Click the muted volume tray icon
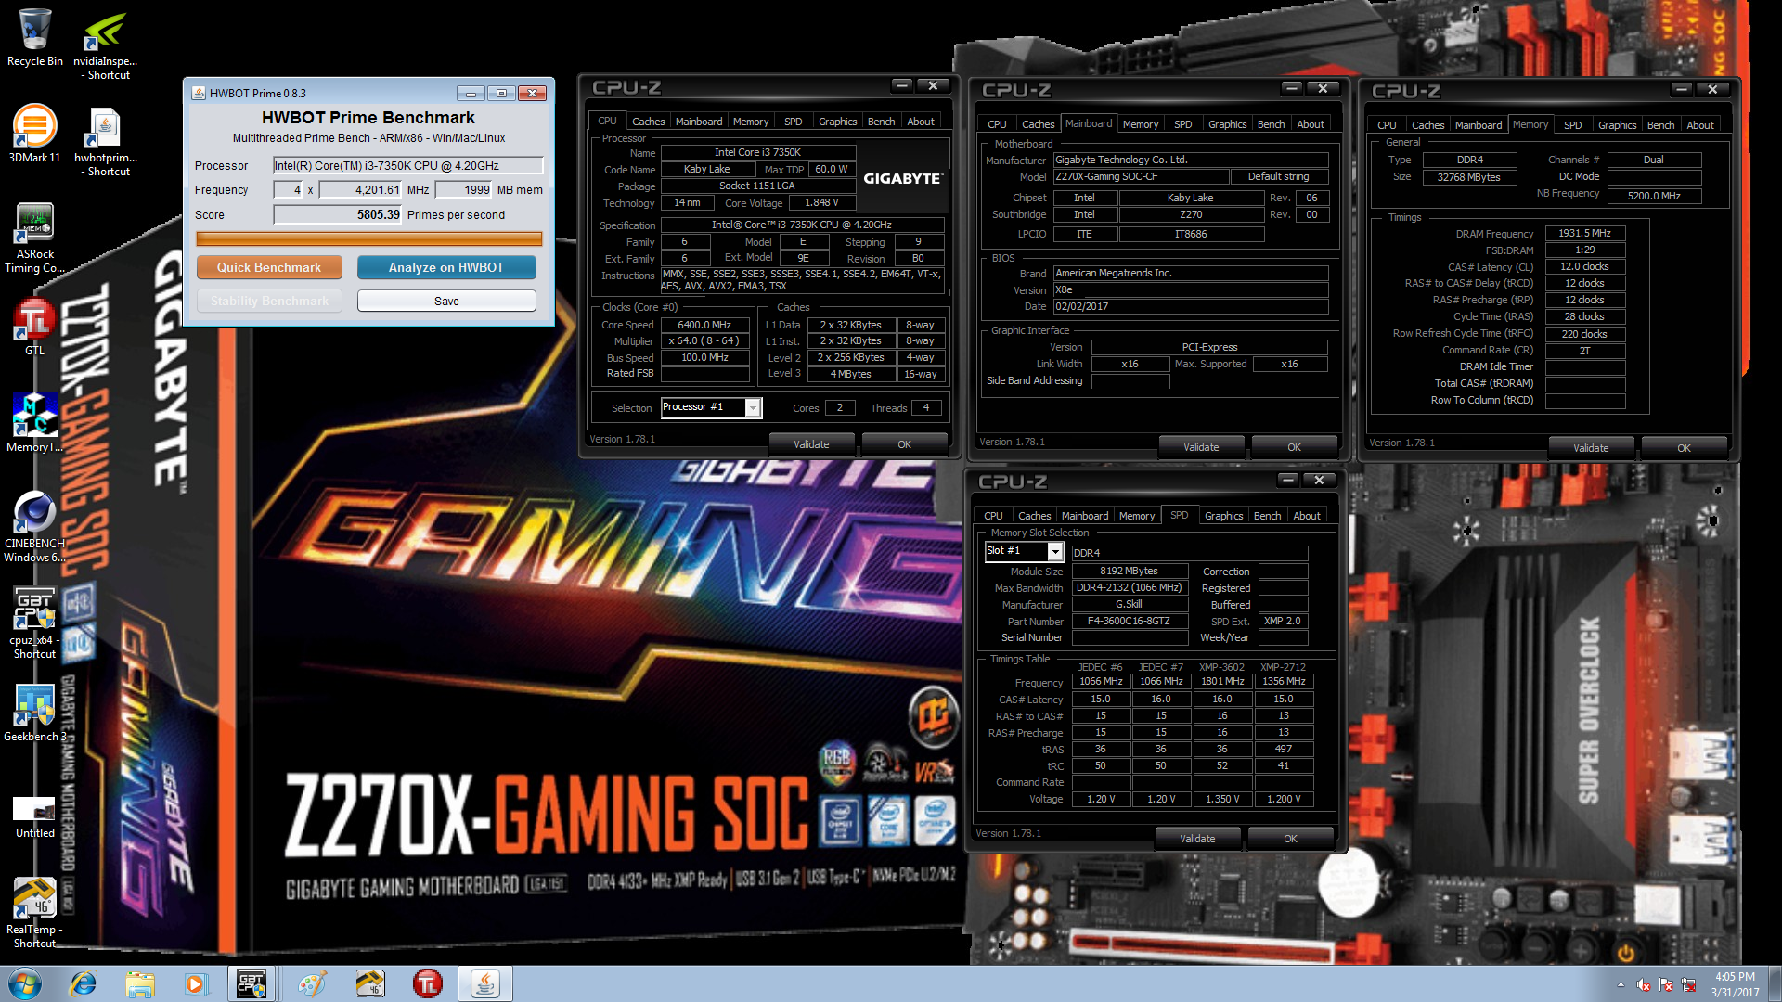 pyautogui.click(x=1644, y=984)
